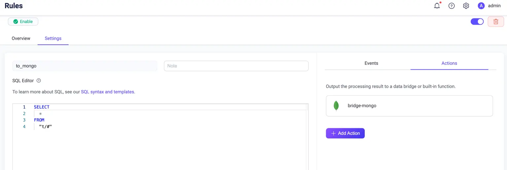Click the green check Enable badge
The height and width of the screenshot is (170, 507).
coord(23,22)
